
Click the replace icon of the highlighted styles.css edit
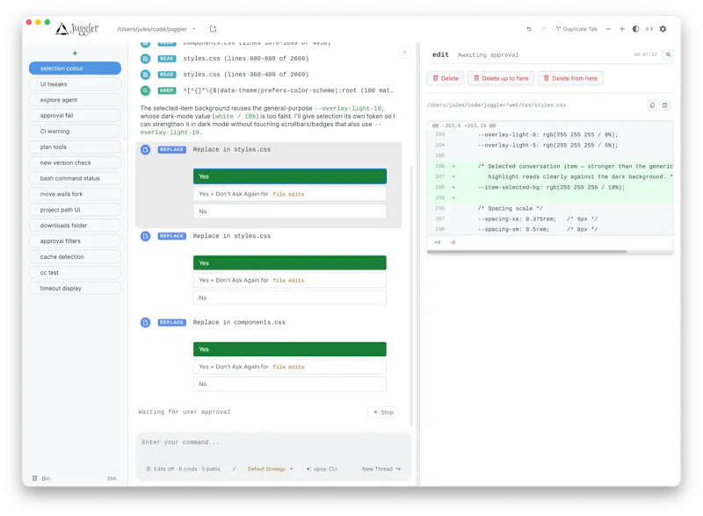[x=145, y=149]
